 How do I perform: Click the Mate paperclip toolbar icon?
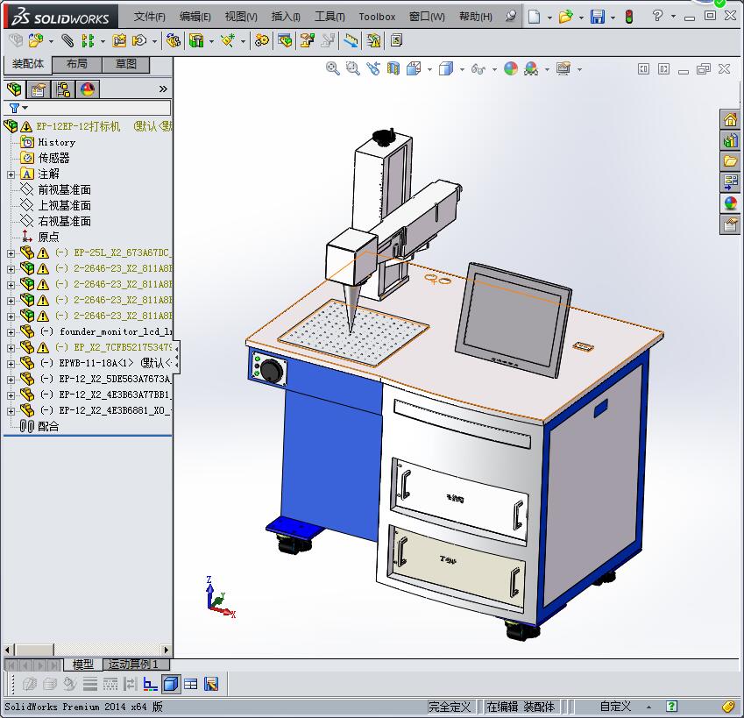(x=67, y=41)
